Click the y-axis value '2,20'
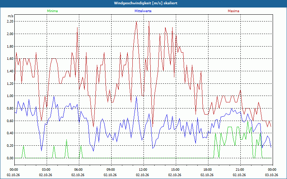This screenshot has height=179, width=287. (10, 21)
